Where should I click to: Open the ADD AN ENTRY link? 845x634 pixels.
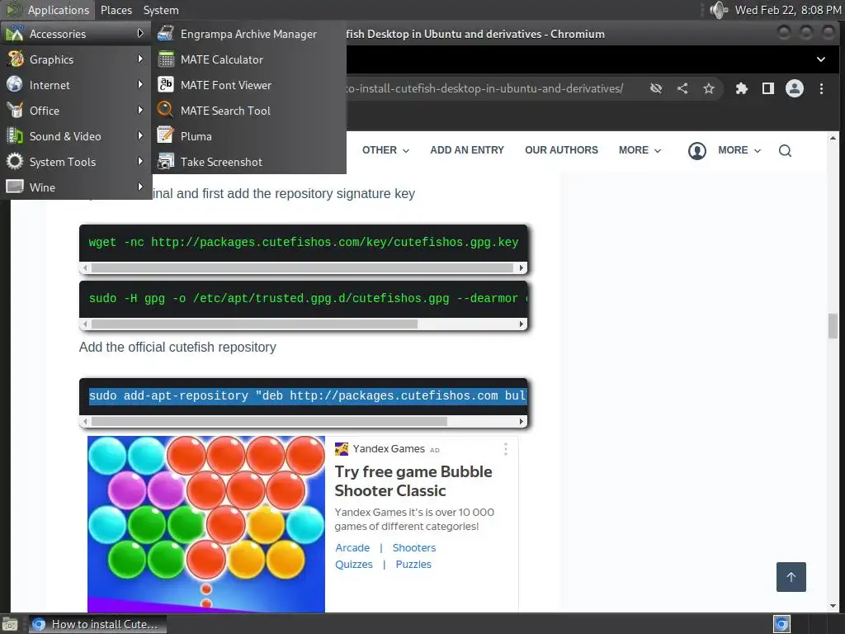pyautogui.click(x=467, y=150)
